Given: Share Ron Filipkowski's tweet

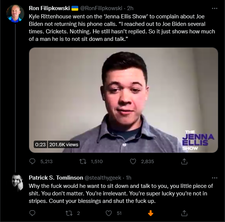Looking at the screenshot, I should [x=184, y=161].
